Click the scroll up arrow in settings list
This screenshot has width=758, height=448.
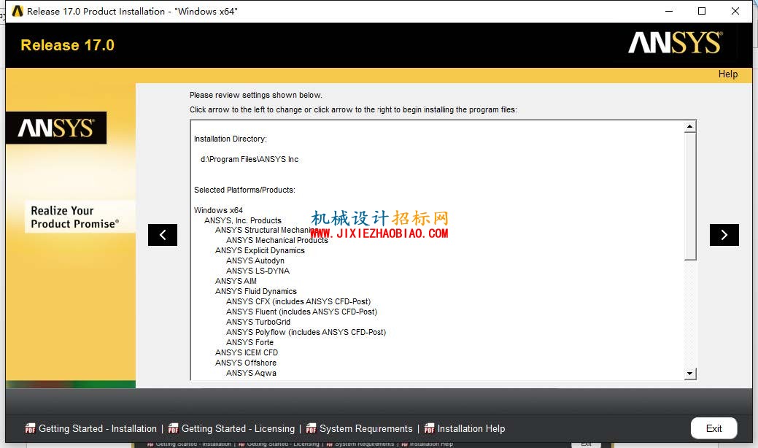tap(690, 127)
